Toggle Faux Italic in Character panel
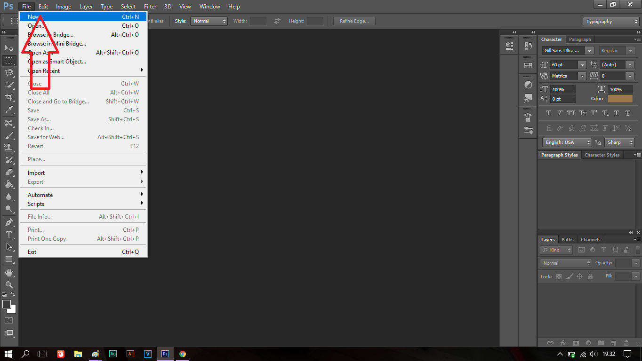642x362 pixels. tap(560, 113)
